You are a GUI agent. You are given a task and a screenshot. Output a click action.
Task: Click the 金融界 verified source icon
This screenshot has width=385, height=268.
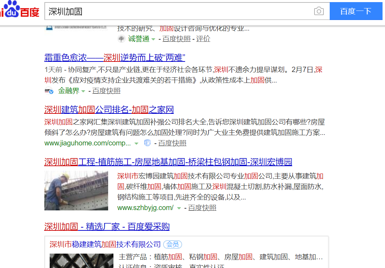tap(49, 91)
